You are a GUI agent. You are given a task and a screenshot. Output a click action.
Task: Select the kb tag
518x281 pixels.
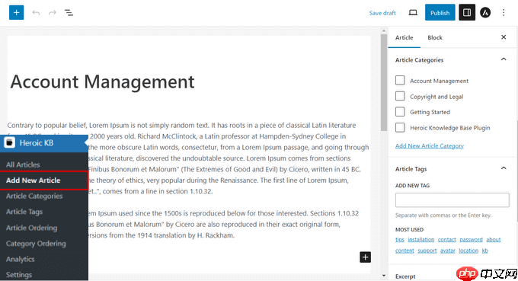pyautogui.click(x=485, y=251)
